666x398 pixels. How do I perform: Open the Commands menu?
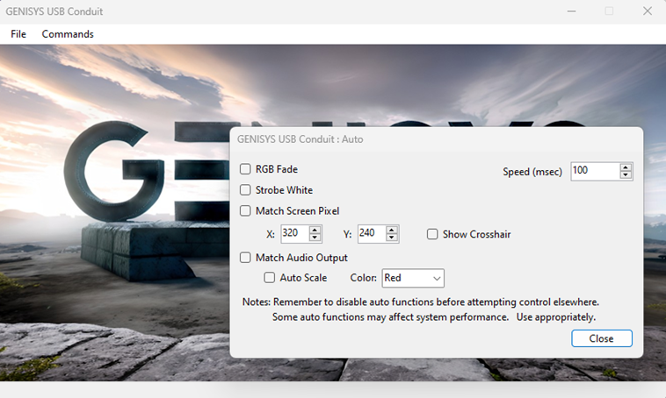[68, 34]
